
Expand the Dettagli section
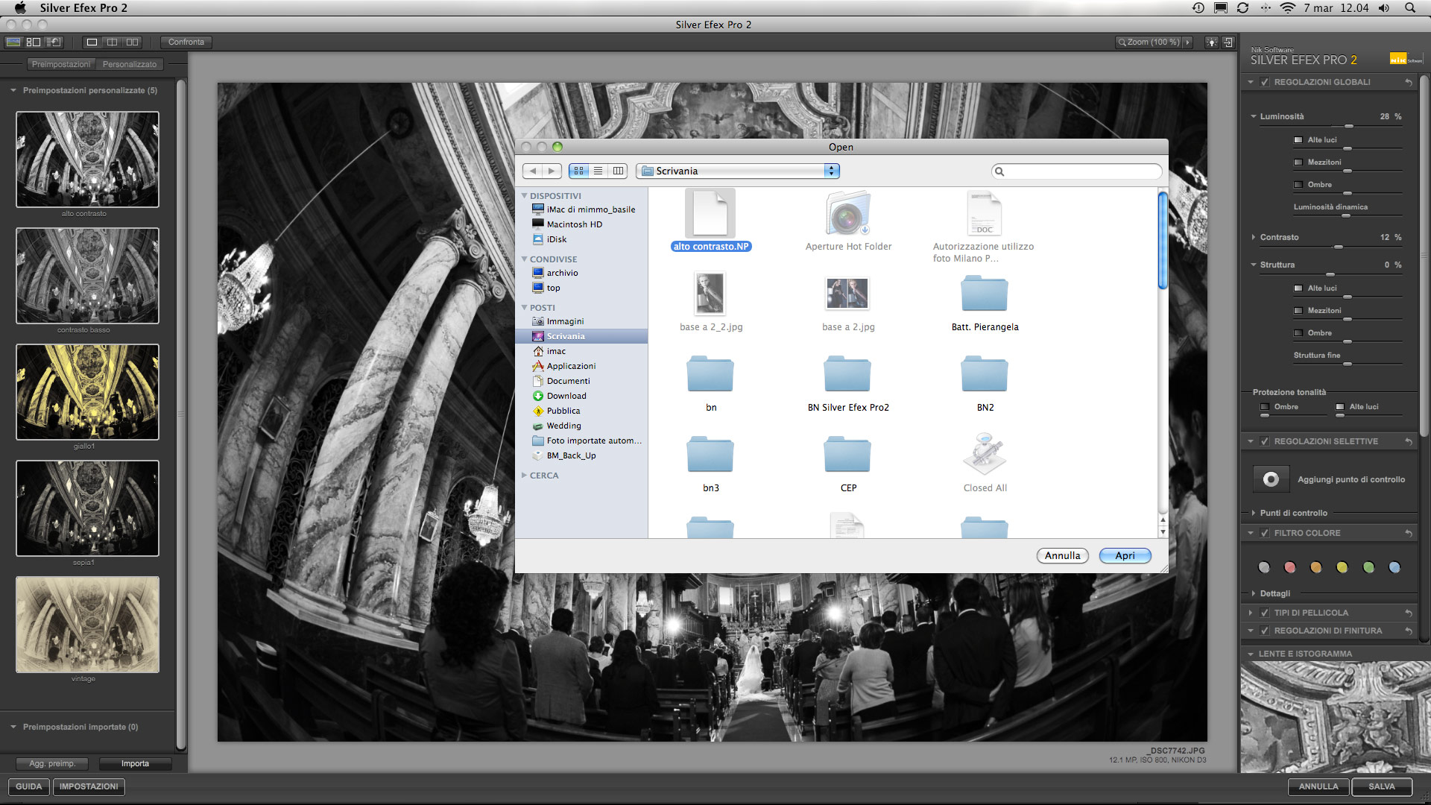[1254, 593]
